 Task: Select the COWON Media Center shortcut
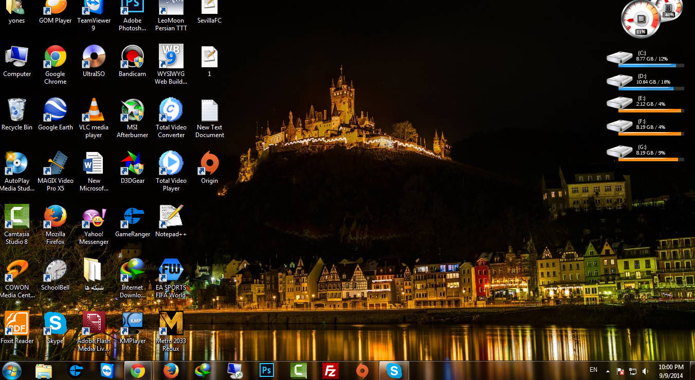[x=17, y=278]
